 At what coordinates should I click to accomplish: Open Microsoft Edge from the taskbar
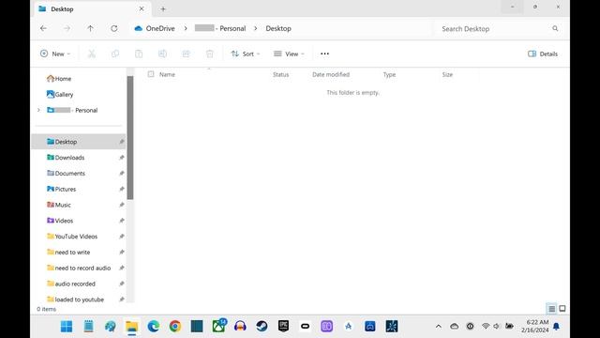tap(154, 326)
